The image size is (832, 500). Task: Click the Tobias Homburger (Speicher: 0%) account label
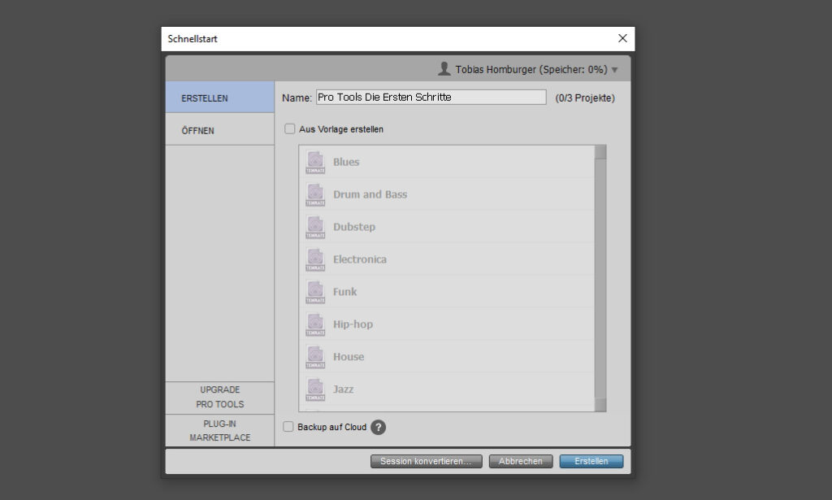click(x=531, y=70)
